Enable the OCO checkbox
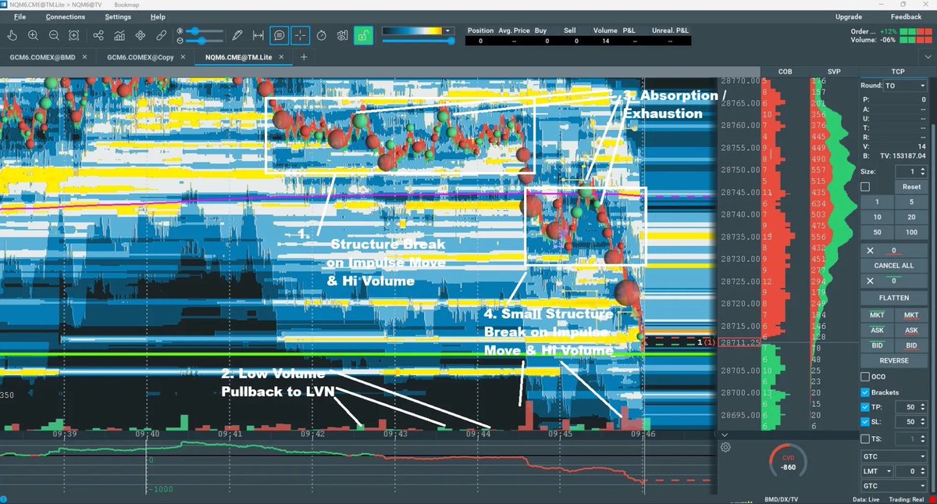Image resolution: width=937 pixels, height=504 pixels. 865,377
